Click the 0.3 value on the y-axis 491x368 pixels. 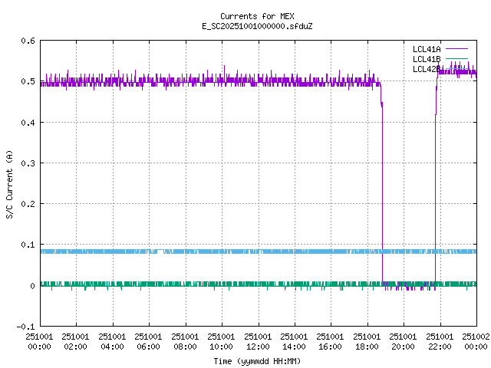27,163
